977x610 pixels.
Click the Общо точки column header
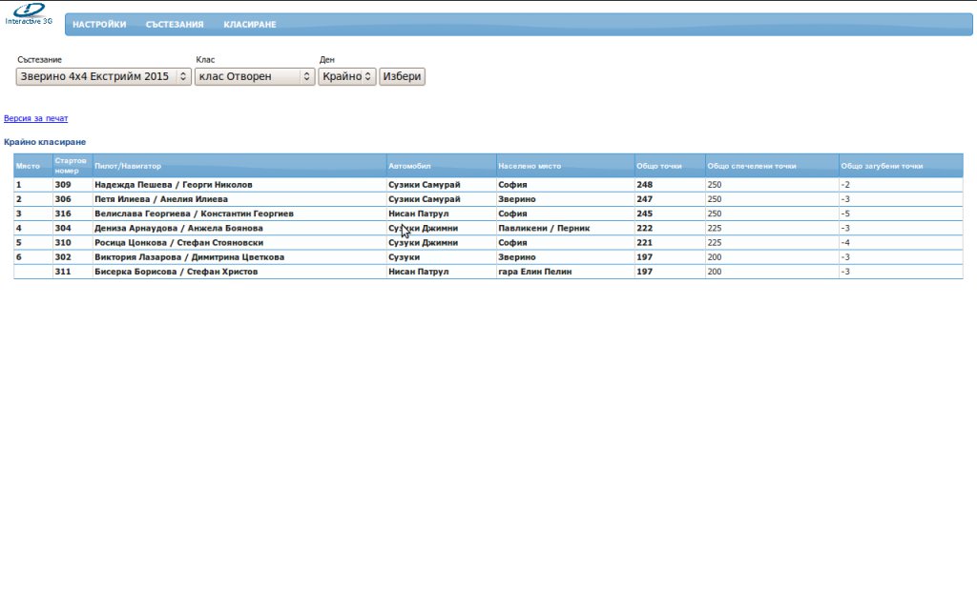[x=659, y=166]
